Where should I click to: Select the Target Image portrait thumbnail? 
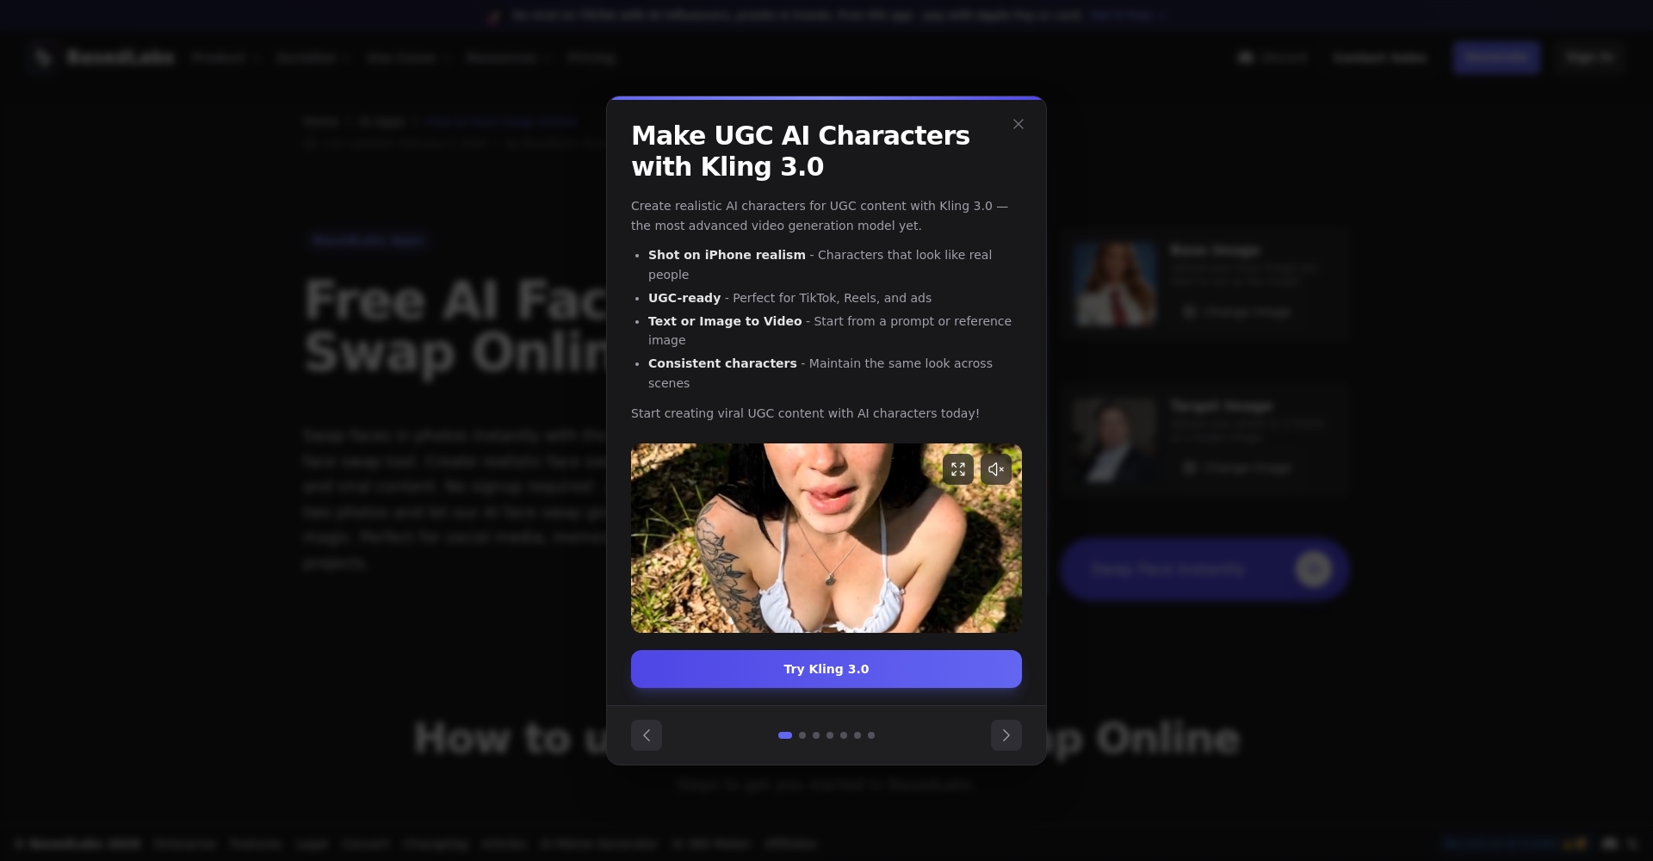[1115, 440]
